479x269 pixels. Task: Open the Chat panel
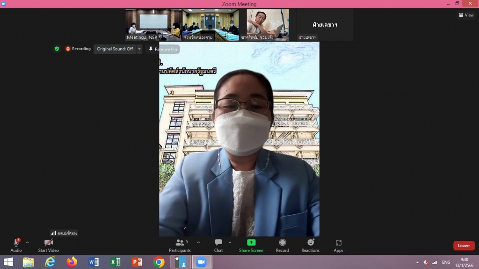click(218, 246)
